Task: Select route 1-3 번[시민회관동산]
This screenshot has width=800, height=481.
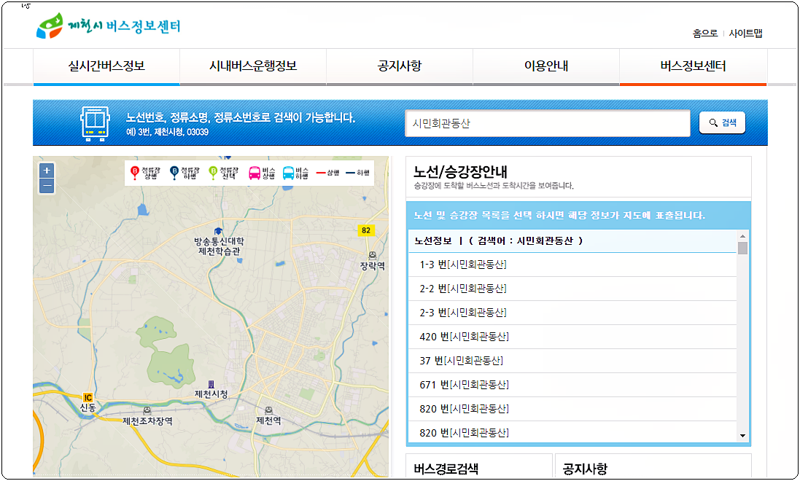Action: click(x=572, y=265)
